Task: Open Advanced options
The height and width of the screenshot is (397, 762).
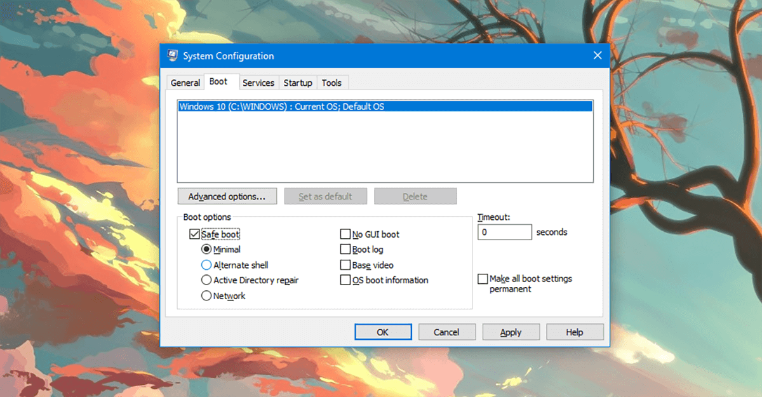Action: point(227,196)
